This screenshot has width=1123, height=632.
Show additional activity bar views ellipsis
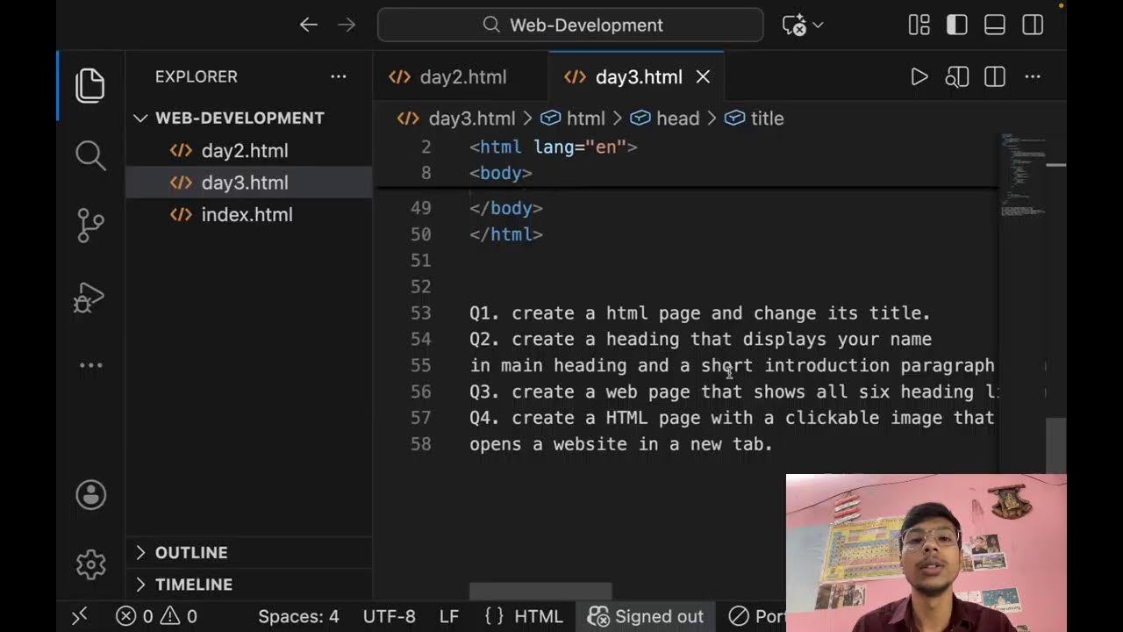(90, 365)
